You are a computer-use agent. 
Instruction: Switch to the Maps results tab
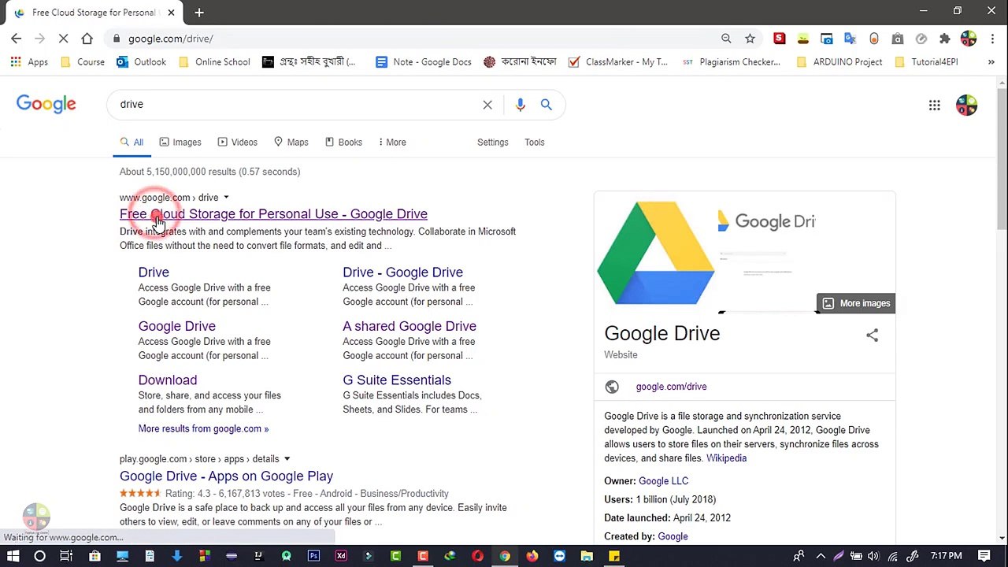(291, 143)
